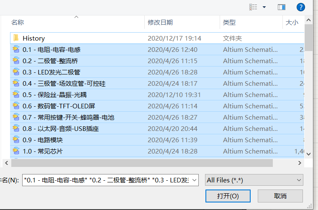This screenshot has width=318, height=210.
Task: Open the blue help question mark icon
Action: (300, 7)
